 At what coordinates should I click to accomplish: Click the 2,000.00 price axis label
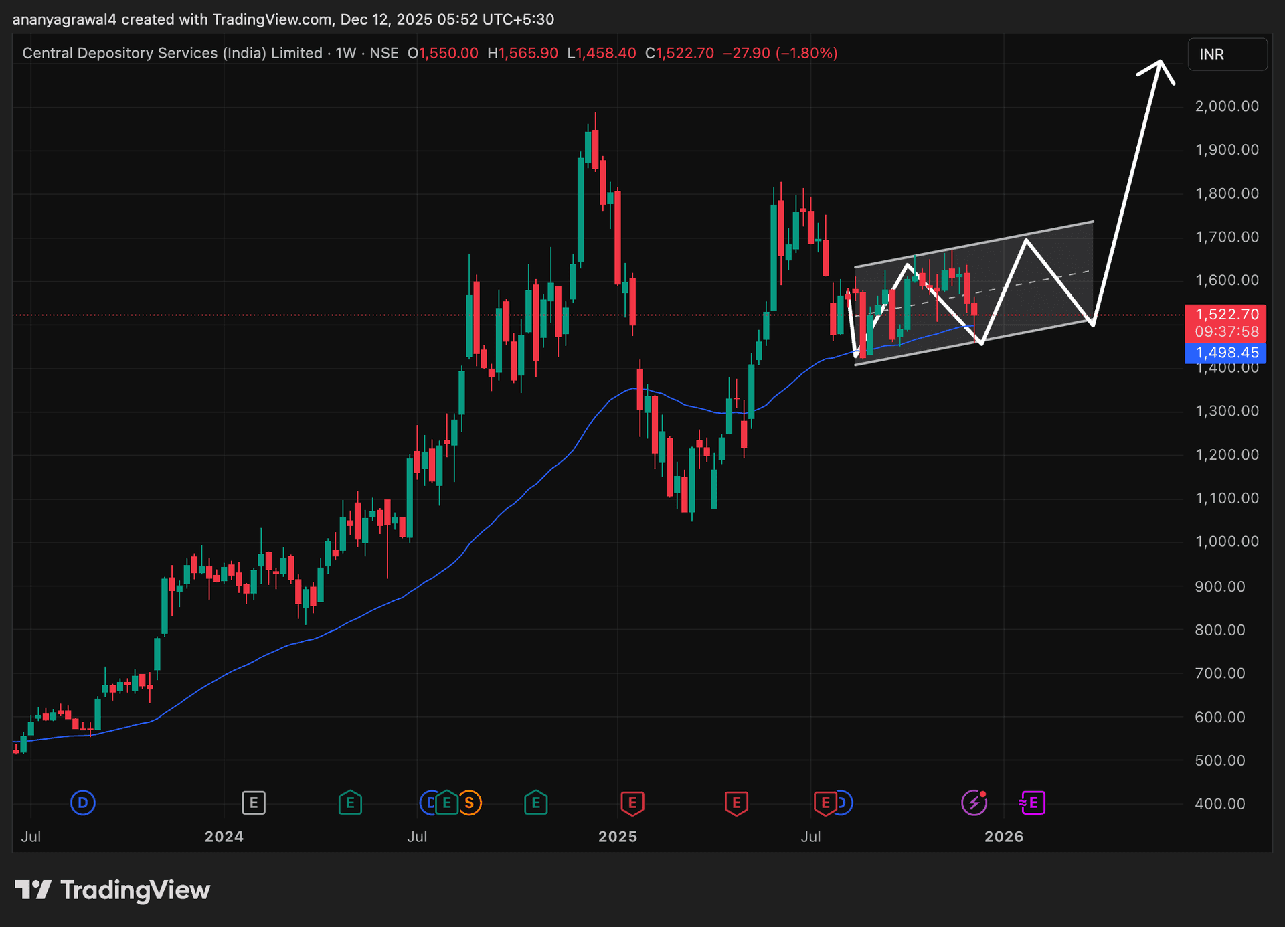pos(1227,106)
